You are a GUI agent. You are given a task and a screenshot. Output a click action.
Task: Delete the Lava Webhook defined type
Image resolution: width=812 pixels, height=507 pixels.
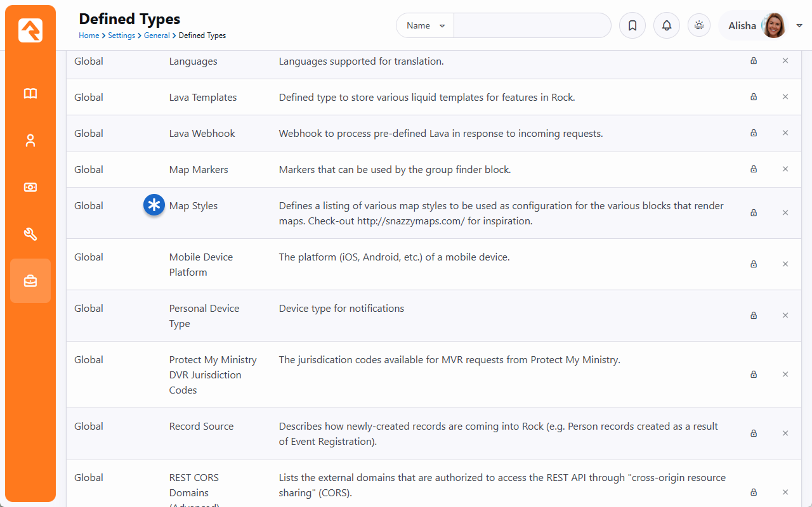[x=785, y=133]
